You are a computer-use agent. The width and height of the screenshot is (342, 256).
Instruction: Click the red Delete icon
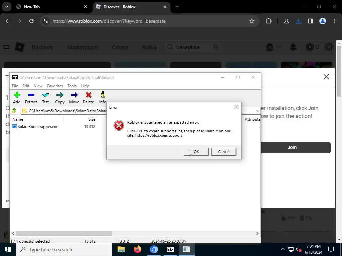pos(88,95)
